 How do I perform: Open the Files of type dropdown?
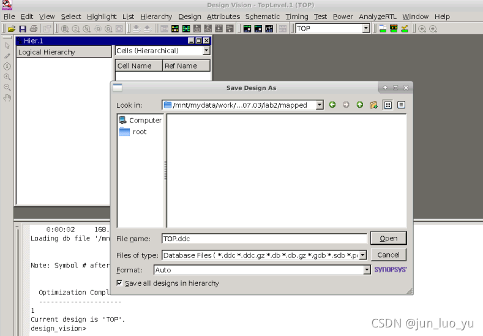tap(362, 255)
